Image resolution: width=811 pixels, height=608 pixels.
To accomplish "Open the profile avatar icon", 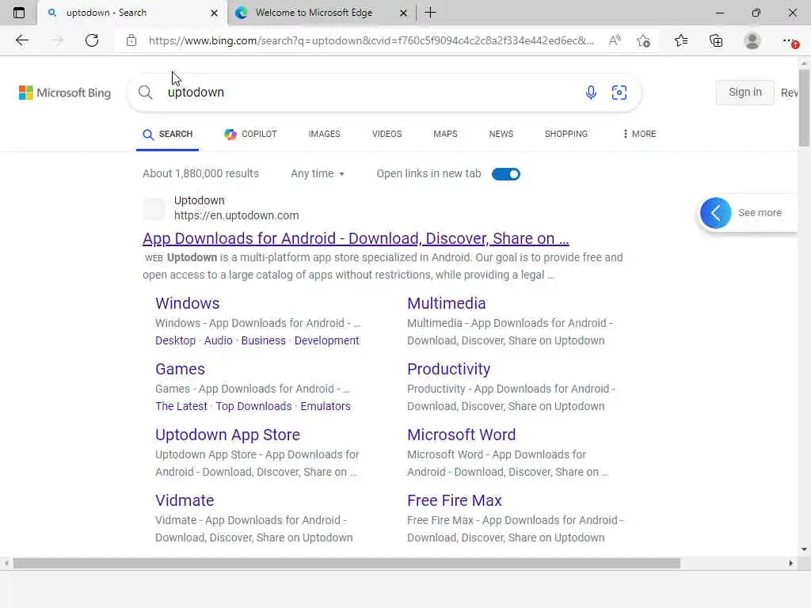I will point(752,40).
